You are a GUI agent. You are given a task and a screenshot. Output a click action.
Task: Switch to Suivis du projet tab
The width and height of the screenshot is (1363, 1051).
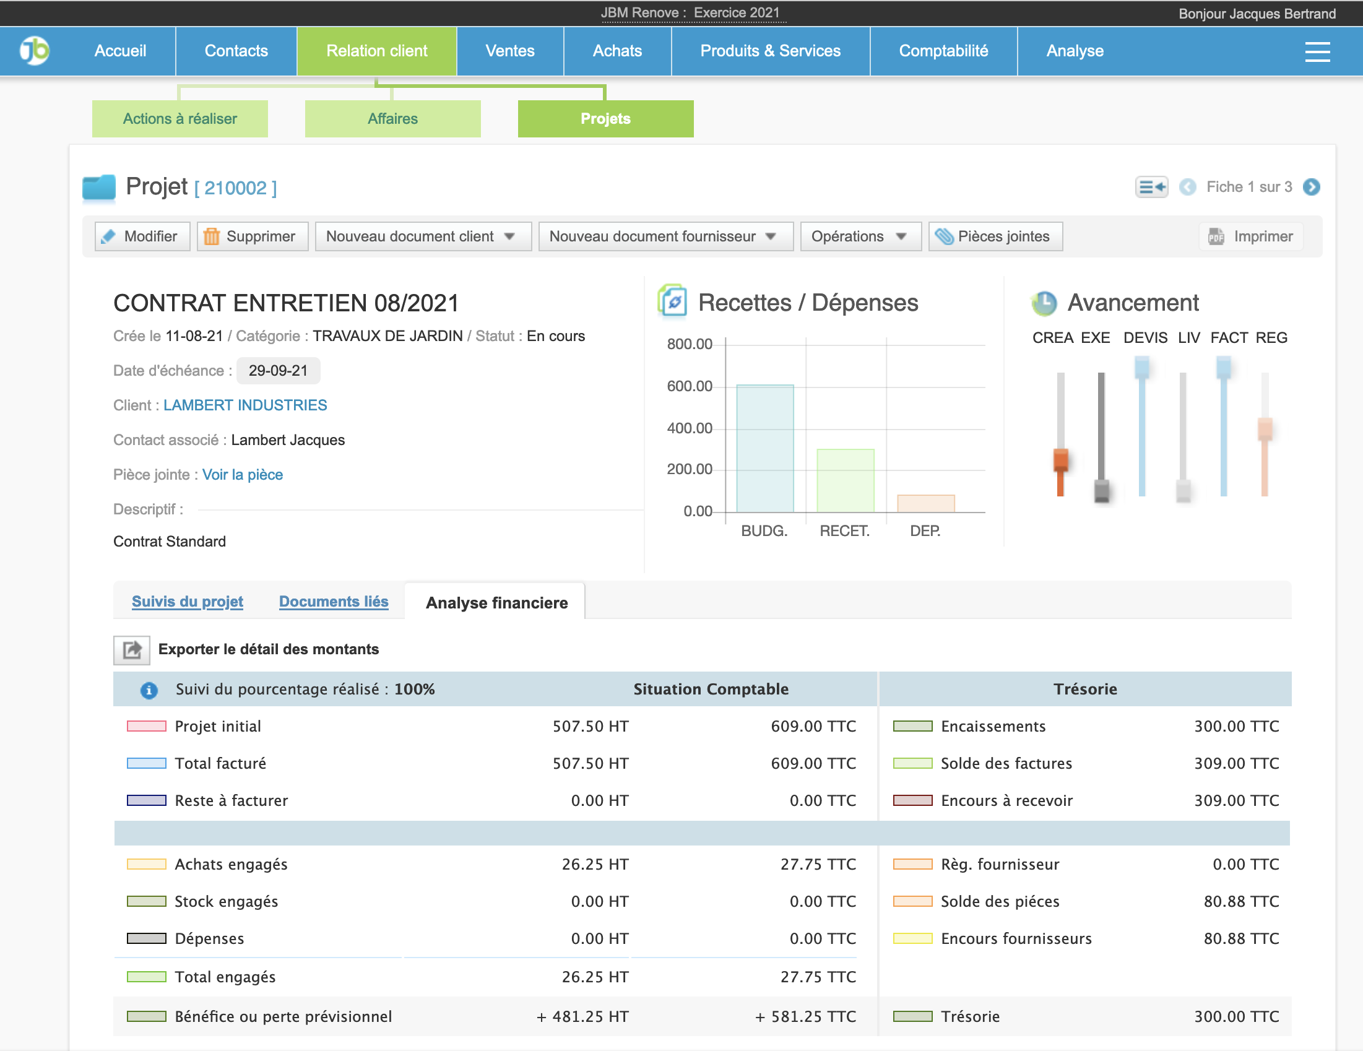(x=187, y=602)
